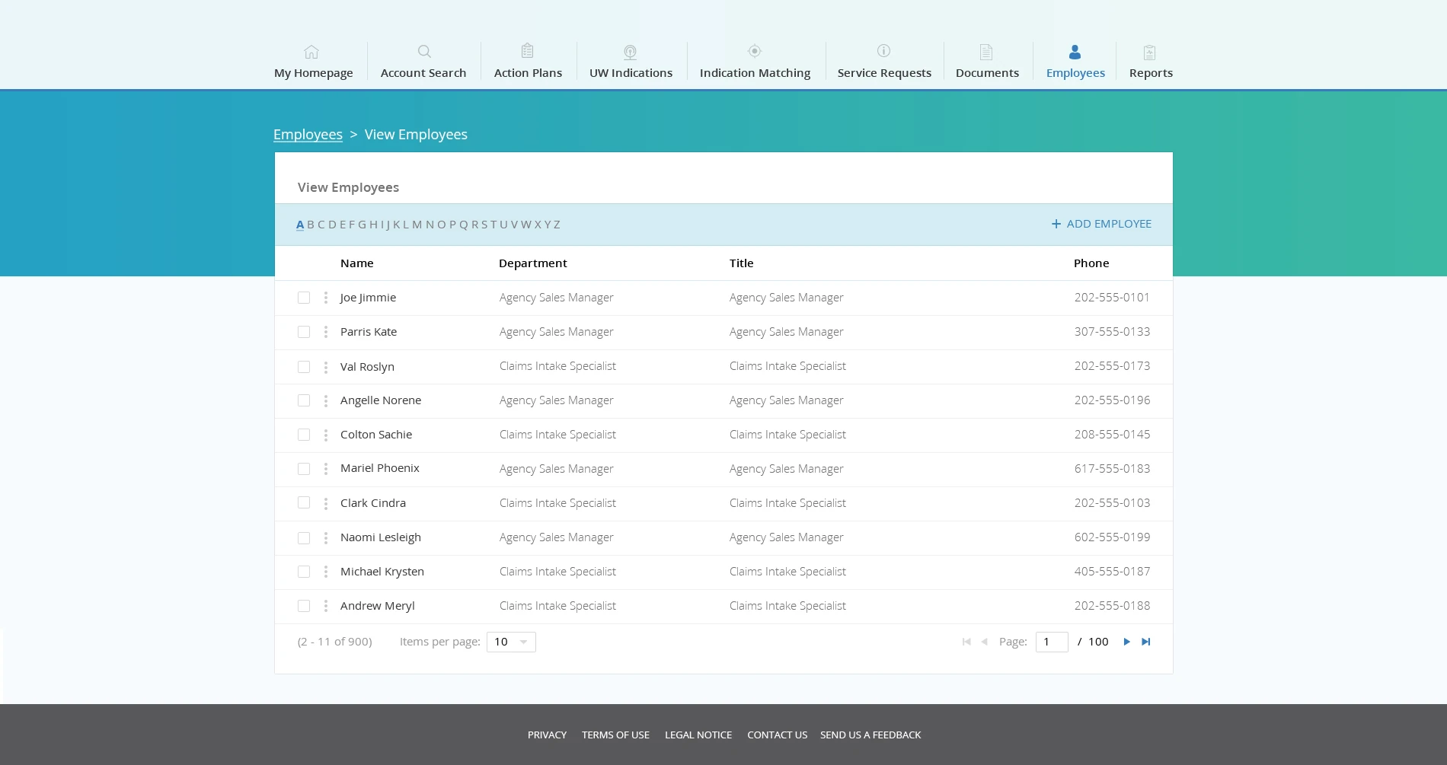Tick the Andrew Meryl checkbox
The width and height of the screenshot is (1447, 765).
(304, 606)
